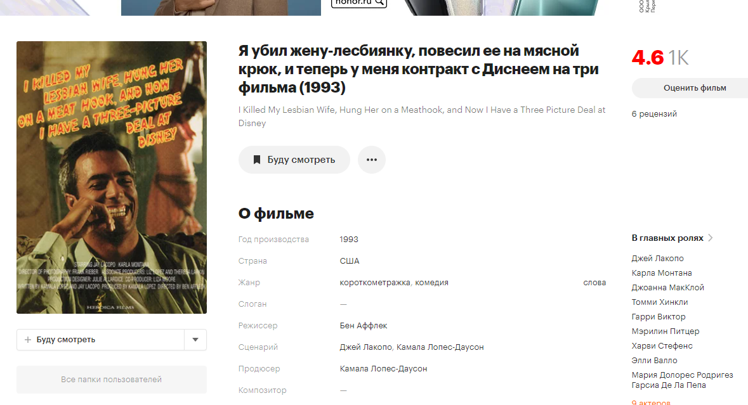Open actor Томми Хинкли page
748x405 pixels.
[x=660, y=302]
